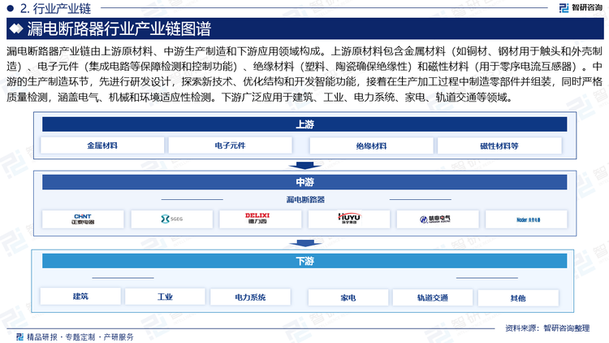
Task: Click the 漏电断路器 midstream label
Action: click(305, 199)
